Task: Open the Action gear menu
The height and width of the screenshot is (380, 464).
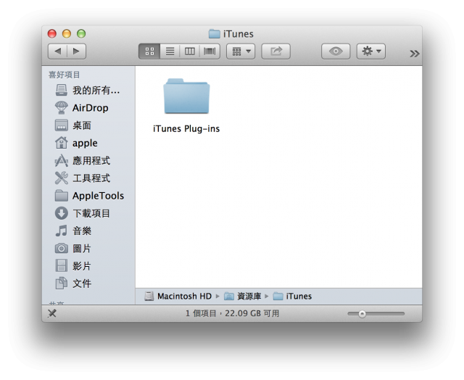Action: (x=370, y=51)
